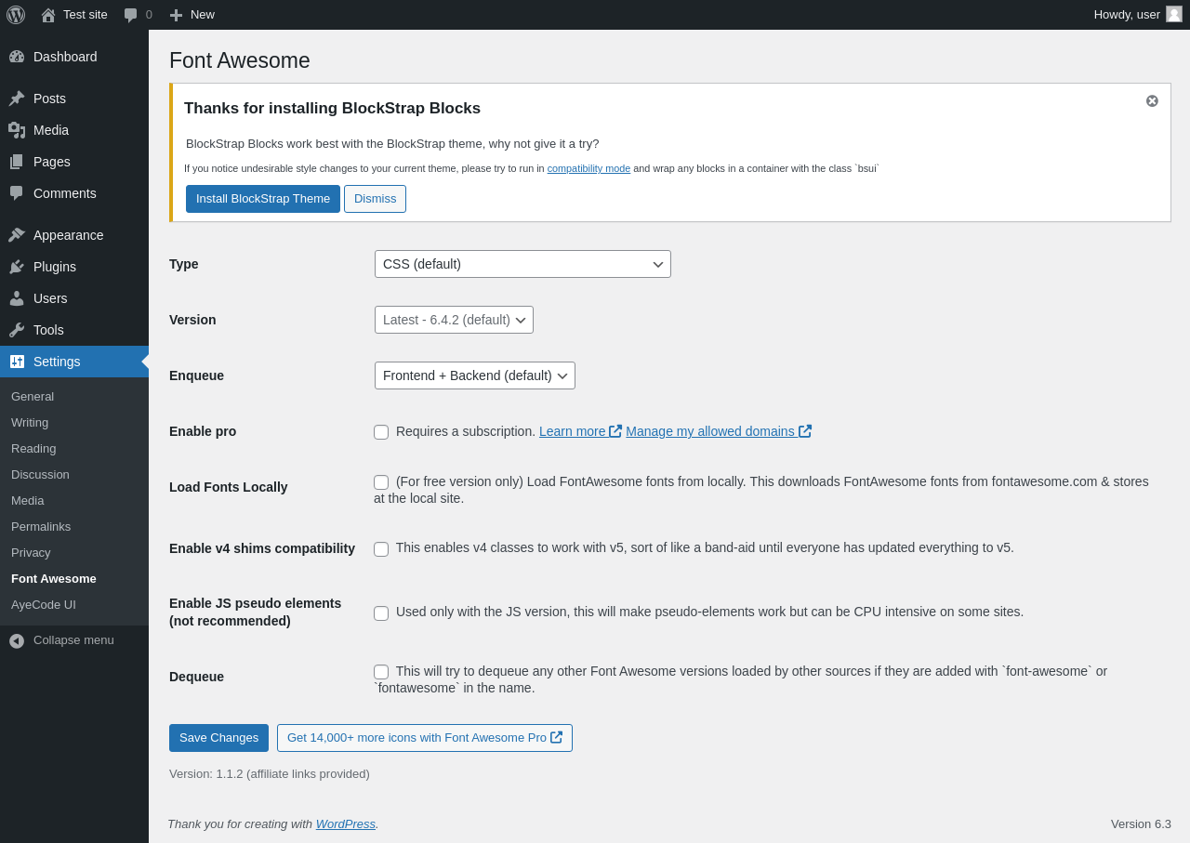The image size is (1190, 843).
Task: Open the Enqueue Frontend + Backend dropdown
Action: [x=475, y=375]
